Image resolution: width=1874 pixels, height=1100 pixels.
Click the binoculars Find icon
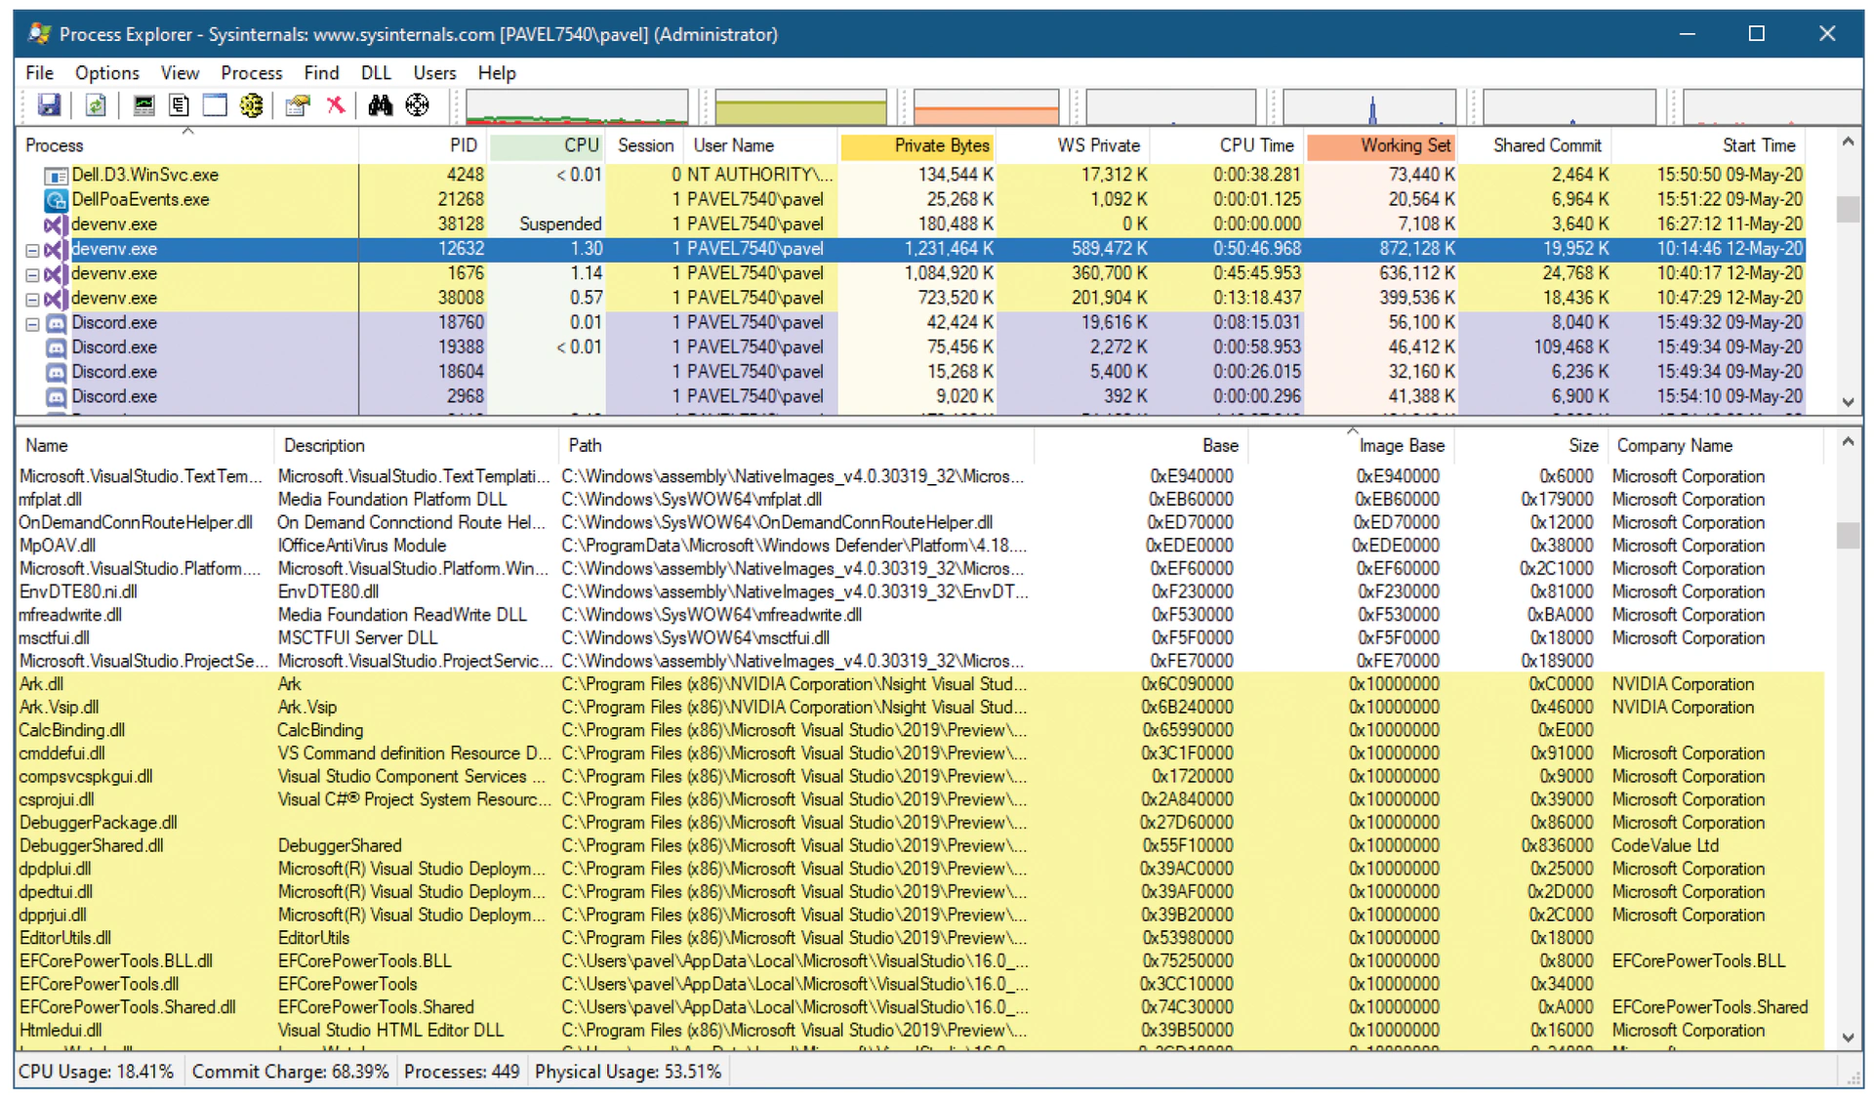pos(381,105)
